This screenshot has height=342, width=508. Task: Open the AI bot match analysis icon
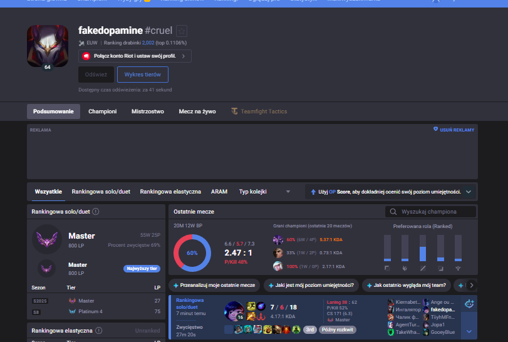coord(469,304)
